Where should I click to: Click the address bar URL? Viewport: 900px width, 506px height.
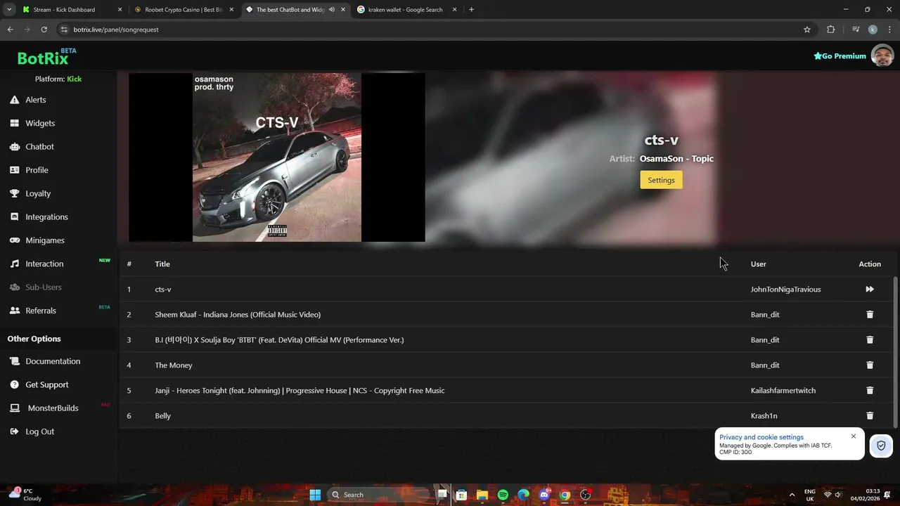[116, 30]
